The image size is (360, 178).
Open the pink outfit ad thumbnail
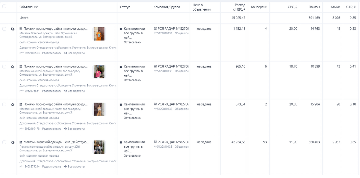[x=98, y=72]
